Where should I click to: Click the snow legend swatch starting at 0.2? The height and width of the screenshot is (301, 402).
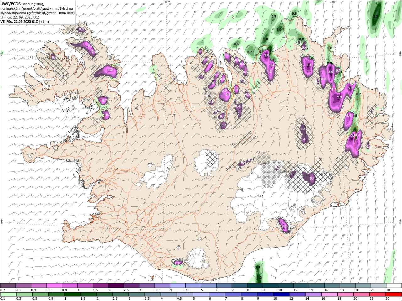[x=8, y=285]
